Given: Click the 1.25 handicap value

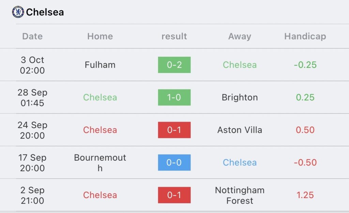Looking at the screenshot, I should click(305, 195).
